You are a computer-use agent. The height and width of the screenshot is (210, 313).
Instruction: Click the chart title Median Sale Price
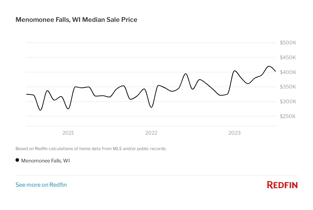pos(76,20)
